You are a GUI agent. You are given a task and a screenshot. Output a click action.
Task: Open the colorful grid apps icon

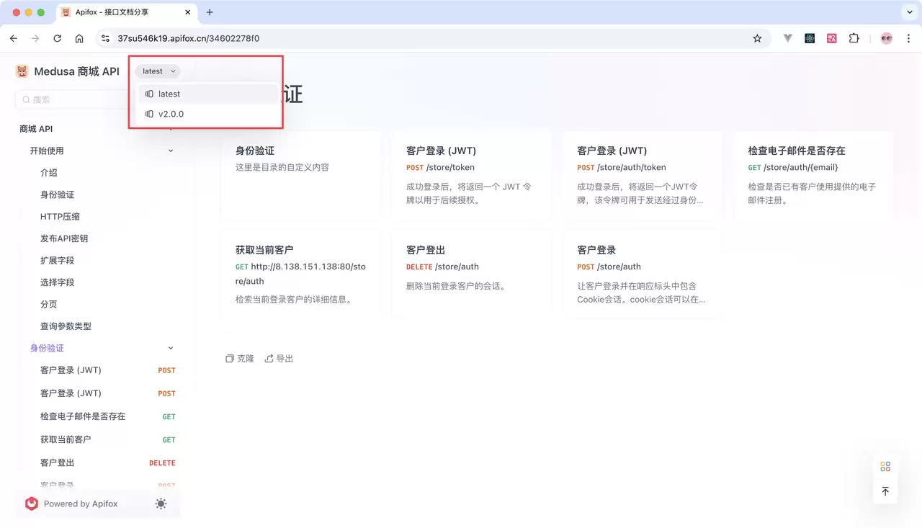(885, 467)
